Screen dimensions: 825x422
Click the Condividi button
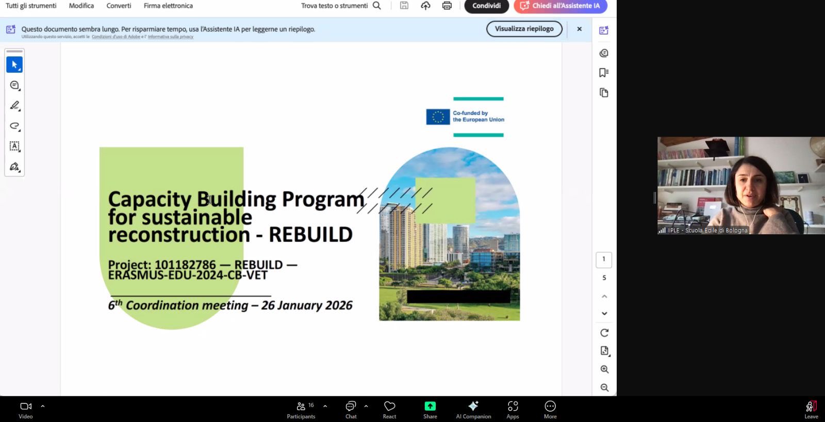coord(486,6)
